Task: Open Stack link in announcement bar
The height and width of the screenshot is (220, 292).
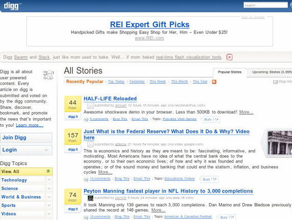Action: 44,57
